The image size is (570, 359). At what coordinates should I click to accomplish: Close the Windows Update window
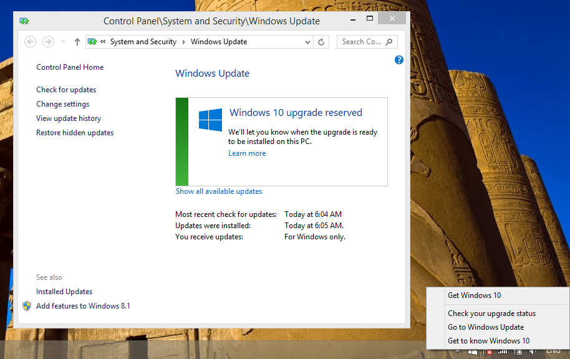tap(392, 18)
